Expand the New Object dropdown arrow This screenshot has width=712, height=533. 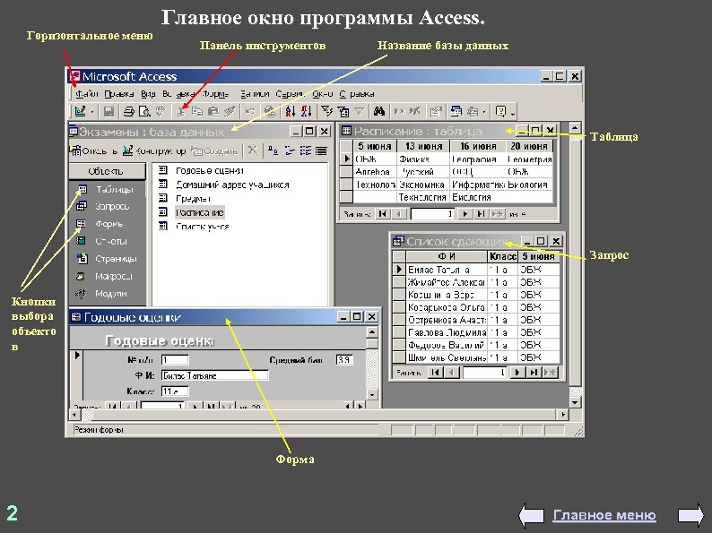pos(484,111)
